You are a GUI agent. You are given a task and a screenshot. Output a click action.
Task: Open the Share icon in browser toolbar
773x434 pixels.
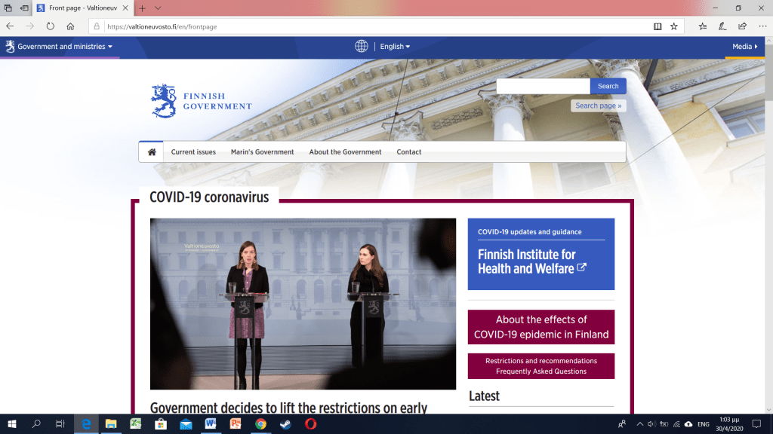pos(742,26)
